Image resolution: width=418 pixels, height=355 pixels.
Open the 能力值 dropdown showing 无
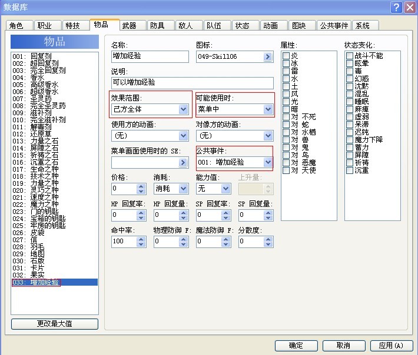214,189
